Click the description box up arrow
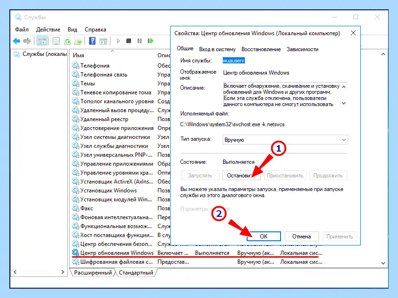 (343, 87)
